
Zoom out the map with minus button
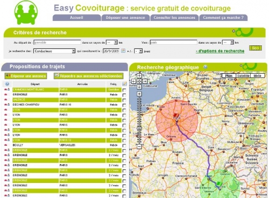pos(139,146)
